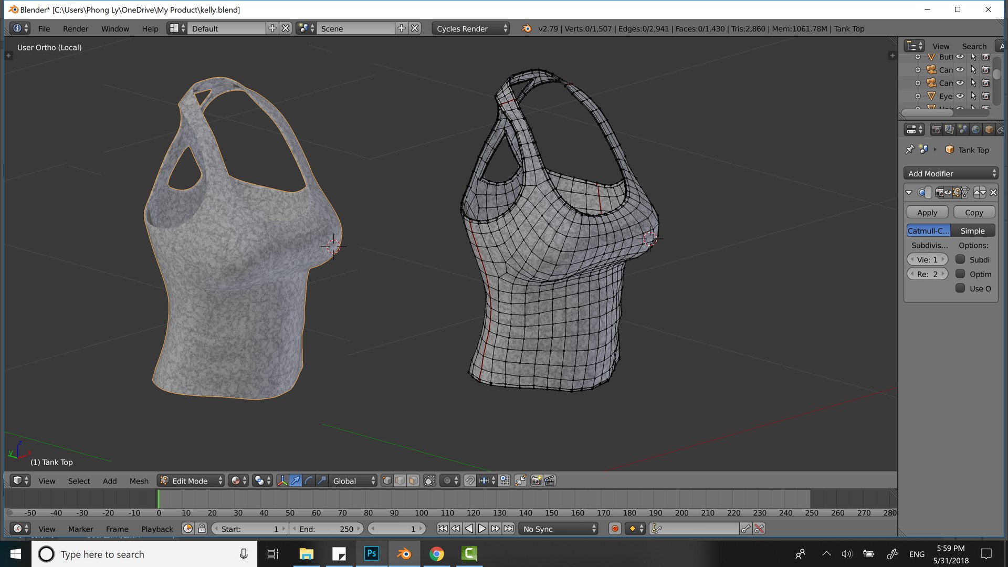This screenshot has width=1008, height=567.
Task: Open the Mesh menu
Action: (139, 481)
